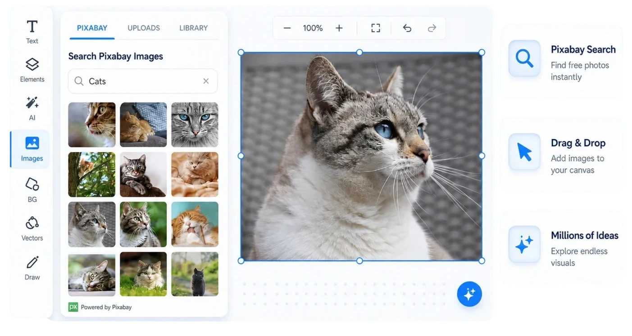Switch to the UPLOADS tab
The width and height of the screenshot is (632, 336).
(144, 28)
